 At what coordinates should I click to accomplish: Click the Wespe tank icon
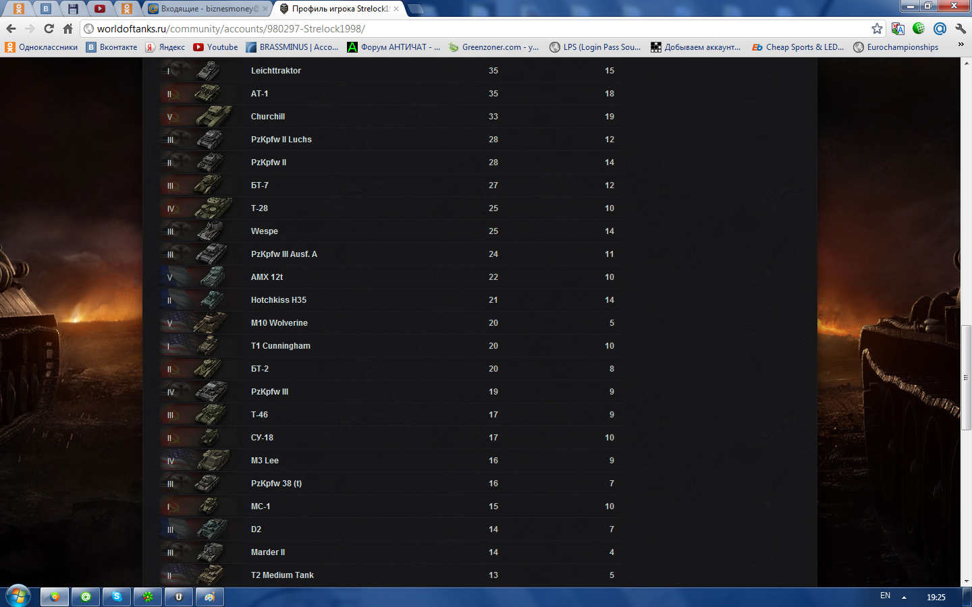point(210,231)
